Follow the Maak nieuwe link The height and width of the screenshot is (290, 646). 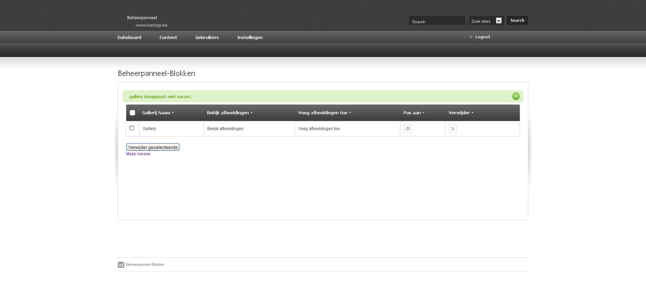tap(138, 154)
